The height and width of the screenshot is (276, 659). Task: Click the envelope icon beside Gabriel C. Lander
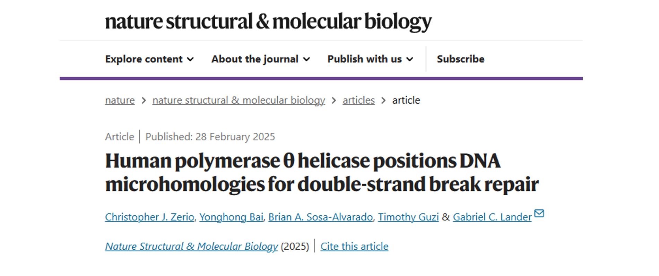tap(539, 213)
